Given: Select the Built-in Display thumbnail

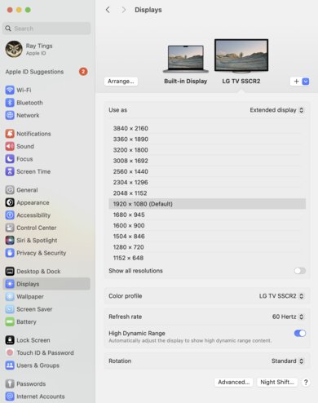Looking at the screenshot, I should point(186,59).
